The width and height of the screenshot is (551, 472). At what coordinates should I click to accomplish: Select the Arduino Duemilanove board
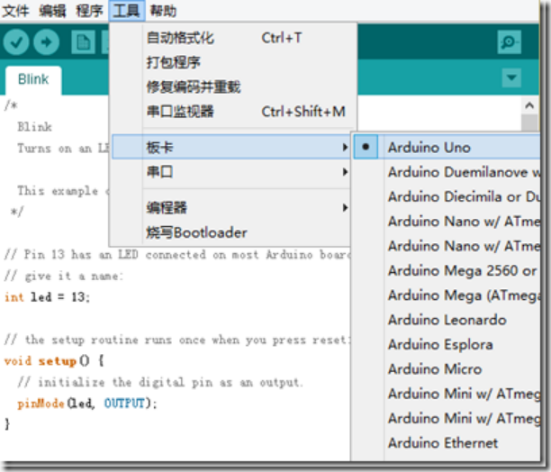(447, 172)
